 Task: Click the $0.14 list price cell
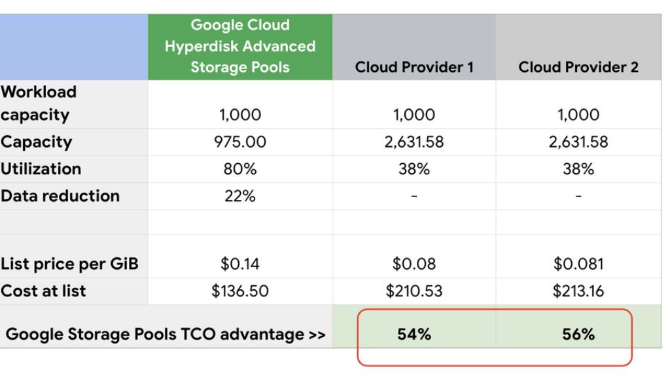click(x=240, y=264)
